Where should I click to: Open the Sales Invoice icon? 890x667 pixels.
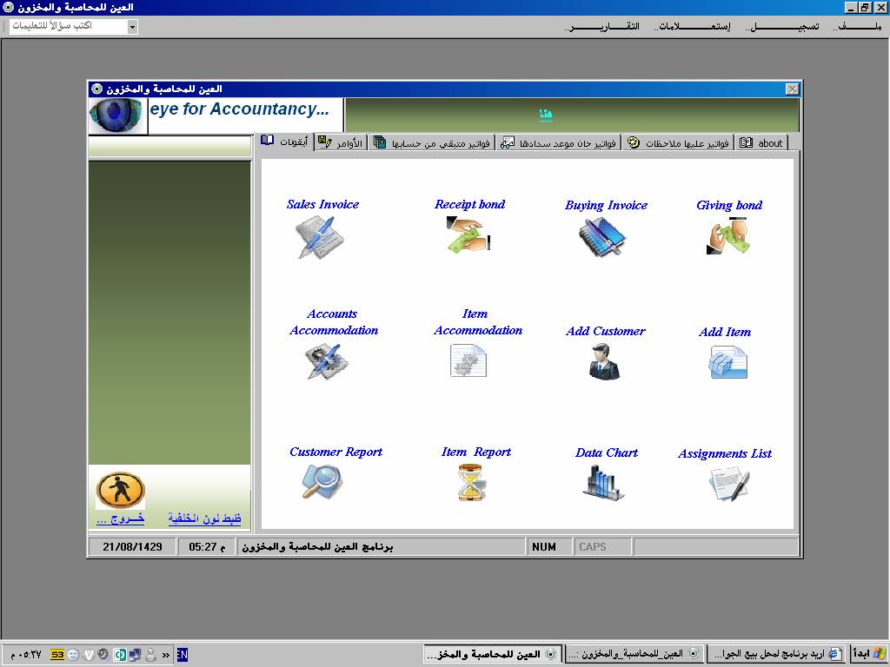coord(320,238)
